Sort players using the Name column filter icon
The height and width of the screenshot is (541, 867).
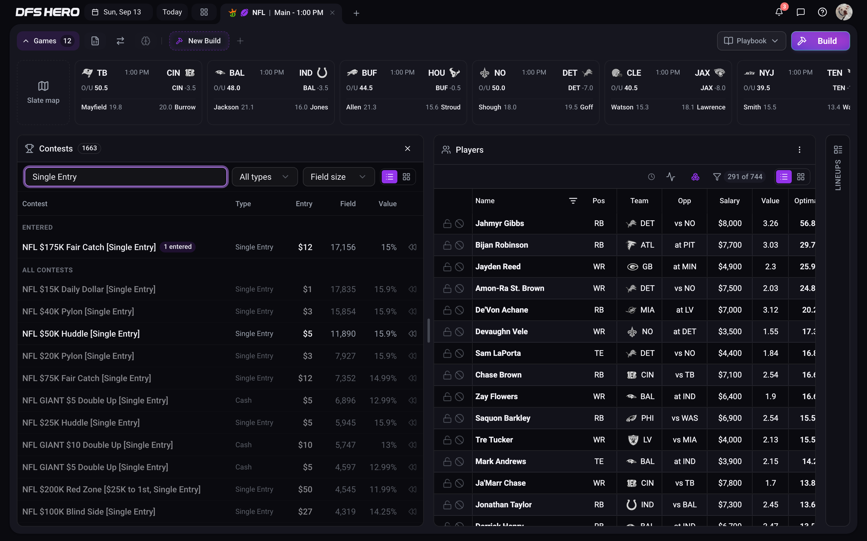pyautogui.click(x=573, y=201)
